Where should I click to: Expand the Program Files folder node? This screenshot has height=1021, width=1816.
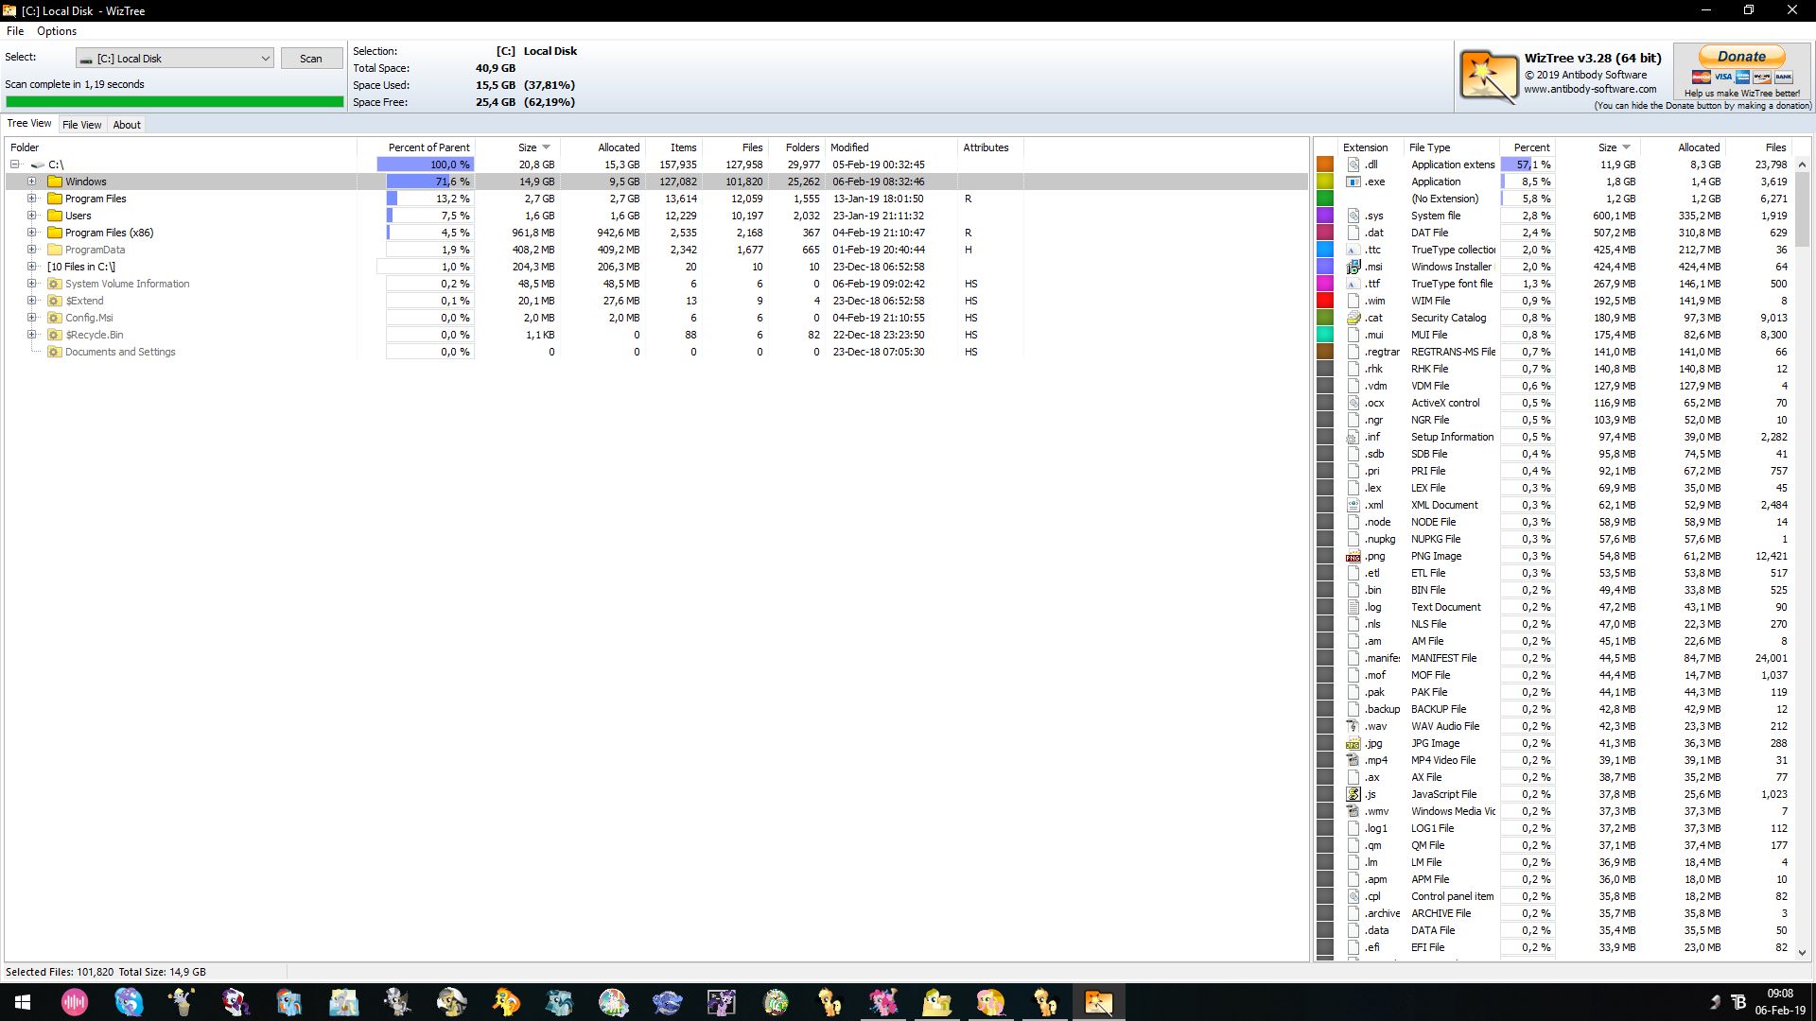pyautogui.click(x=31, y=199)
